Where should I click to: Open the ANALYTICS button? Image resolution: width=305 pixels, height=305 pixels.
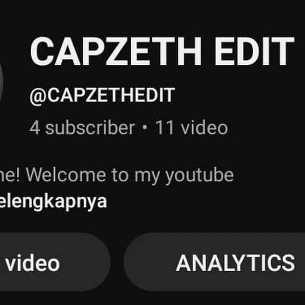click(x=215, y=262)
